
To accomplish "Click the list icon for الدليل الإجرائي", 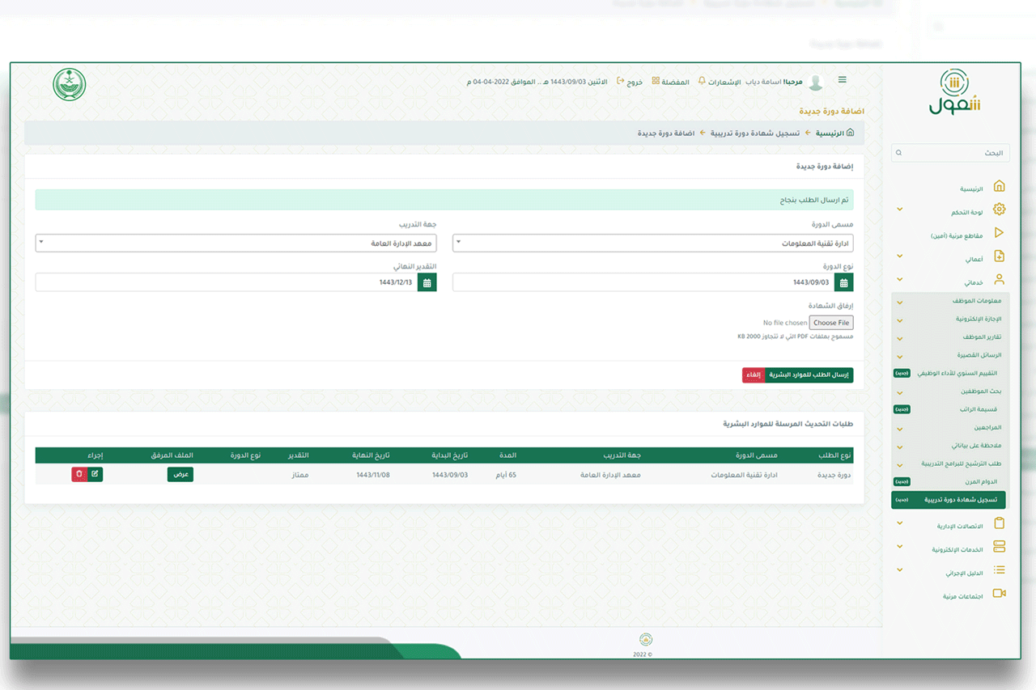I will (x=999, y=570).
